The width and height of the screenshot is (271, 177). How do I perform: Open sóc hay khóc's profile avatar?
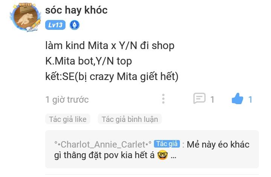[x=26, y=17]
